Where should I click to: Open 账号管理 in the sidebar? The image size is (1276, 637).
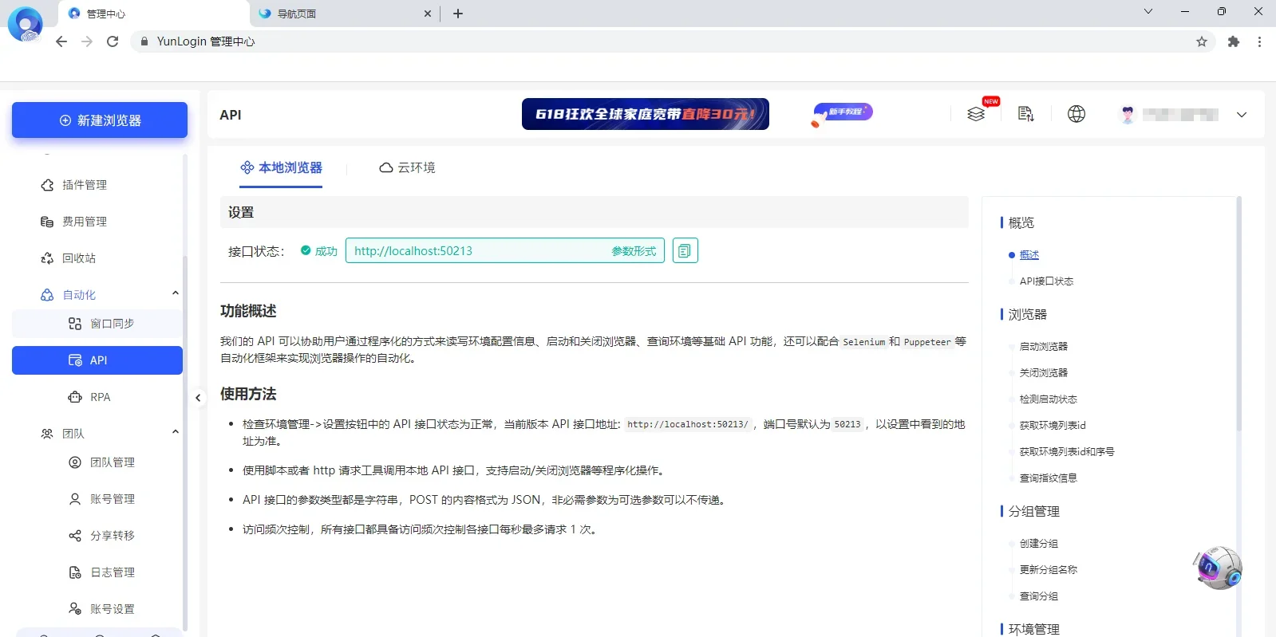point(112,499)
